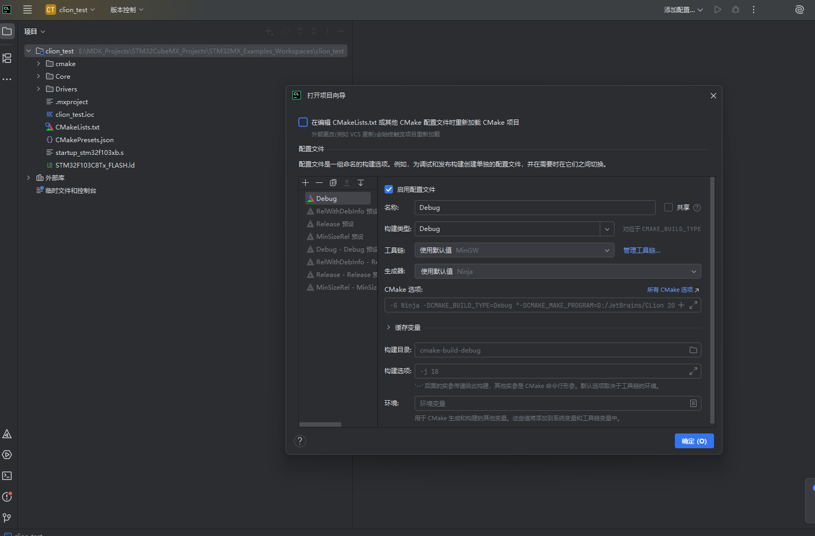Expand the build options field editor

tap(693, 371)
